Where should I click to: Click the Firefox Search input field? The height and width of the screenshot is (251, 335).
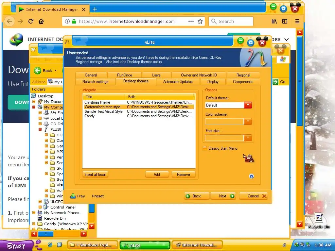tap(231, 21)
